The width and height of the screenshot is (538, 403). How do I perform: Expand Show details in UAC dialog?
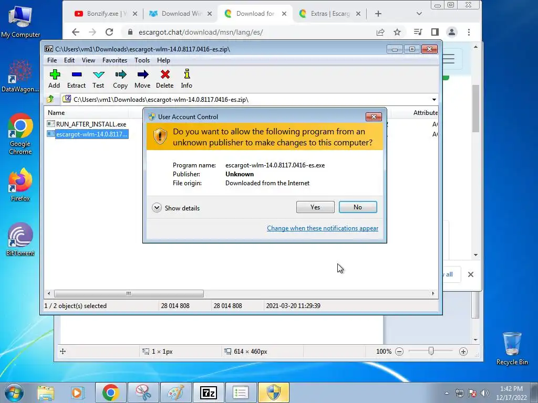176,208
